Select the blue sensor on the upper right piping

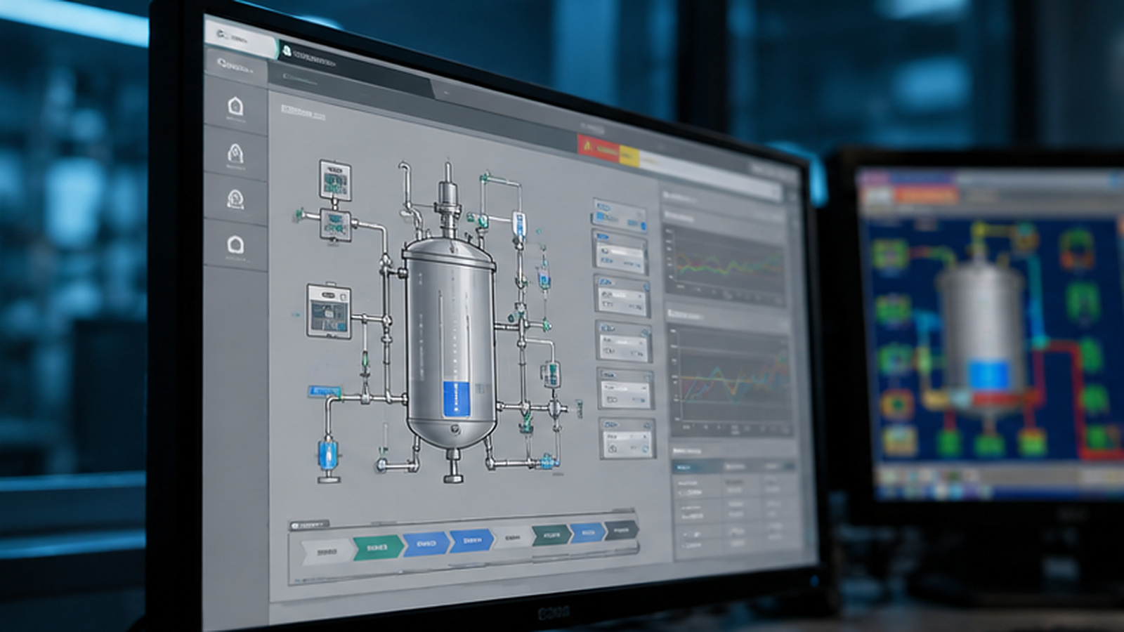click(x=518, y=226)
